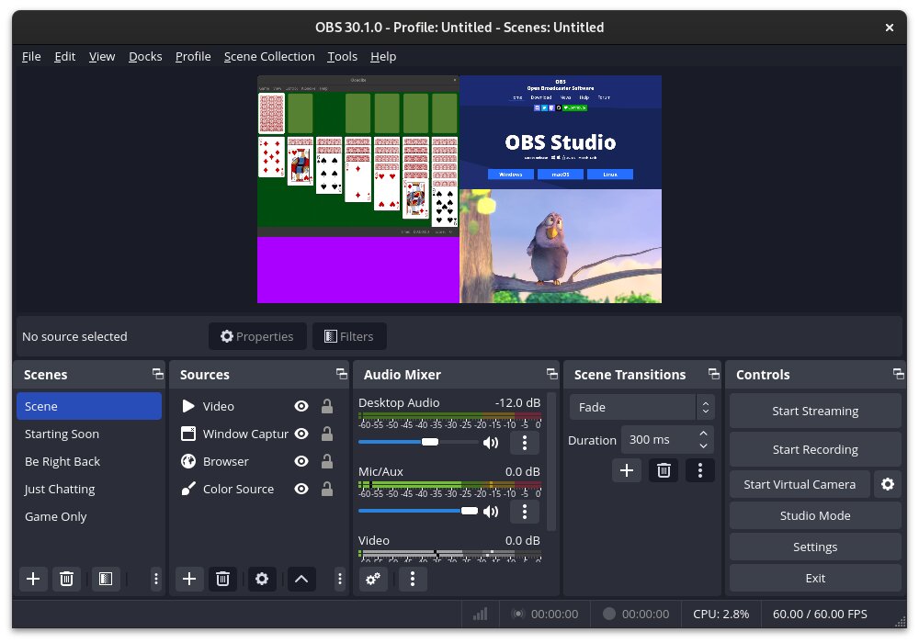Open the Scene Collection menu
The width and height of the screenshot is (919, 643).
269,57
